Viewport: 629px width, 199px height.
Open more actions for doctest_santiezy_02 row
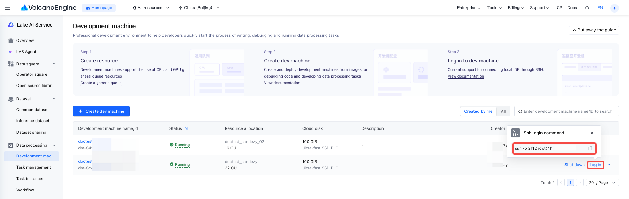tap(608, 145)
